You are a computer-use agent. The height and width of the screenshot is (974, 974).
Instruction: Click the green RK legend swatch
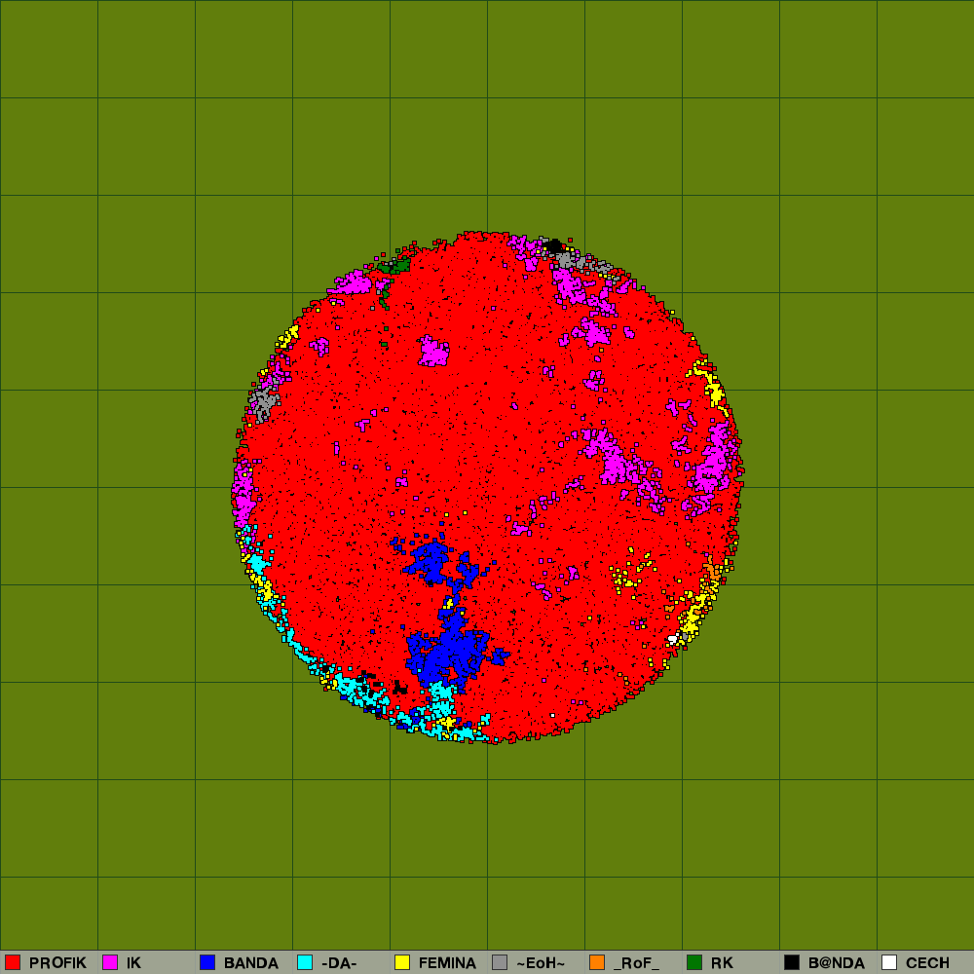pyautogui.click(x=695, y=962)
